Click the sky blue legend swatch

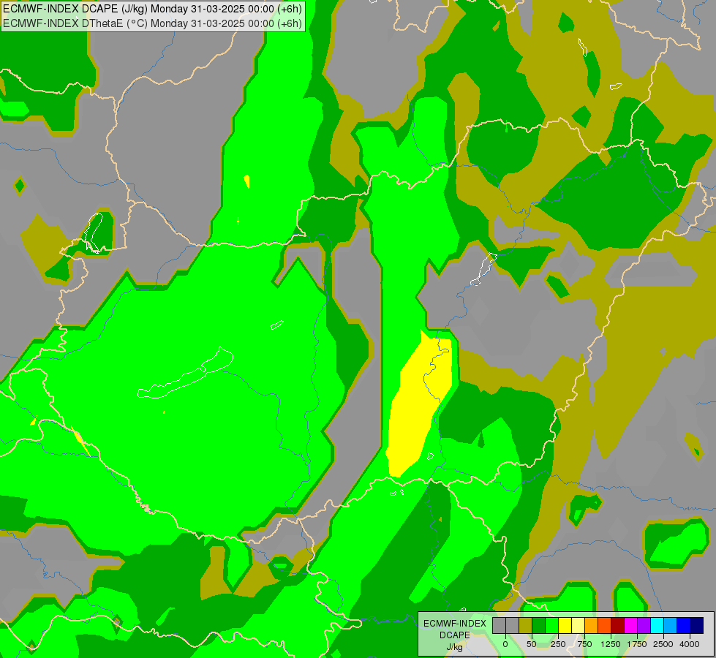click(670, 625)
